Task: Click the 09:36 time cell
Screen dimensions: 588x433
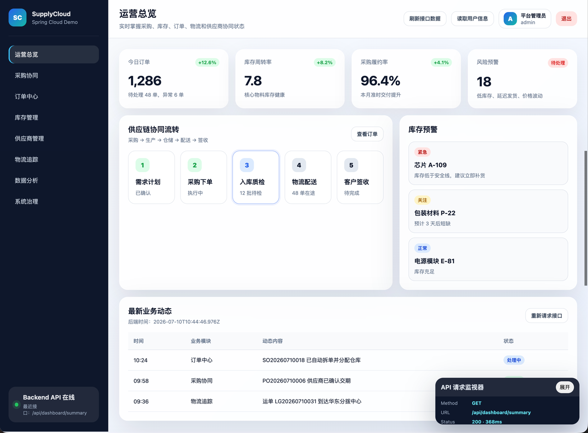Action: pyautogui.click(x=141, y=401)
